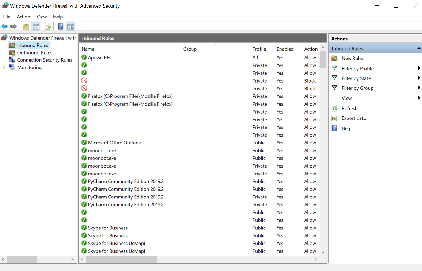
Task: Click Refresh in the Actions pane
Action: click(350, 108)
